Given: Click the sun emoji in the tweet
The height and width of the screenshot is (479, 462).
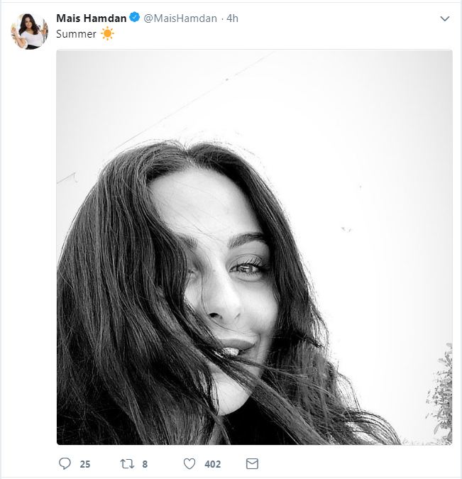Looking at the screenshot, I should pyautogui.click(x=107, y=33).
